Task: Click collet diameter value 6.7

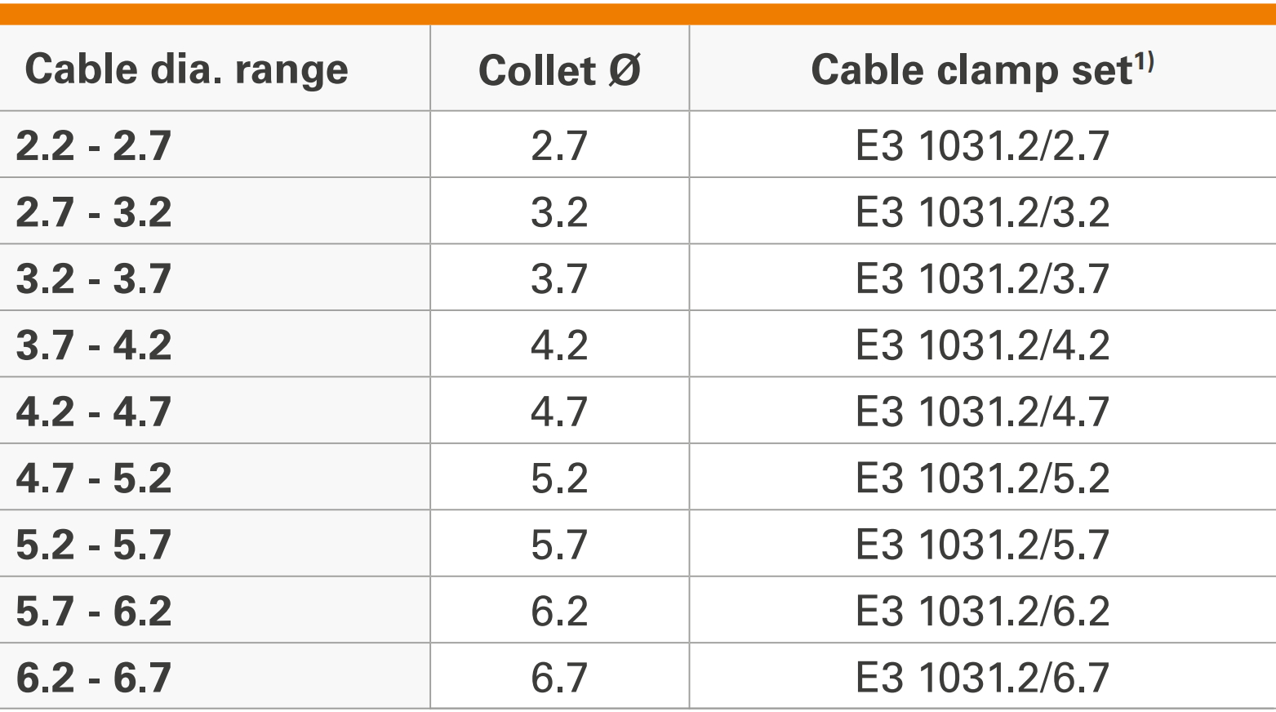Action: click(x=559, y=678)
